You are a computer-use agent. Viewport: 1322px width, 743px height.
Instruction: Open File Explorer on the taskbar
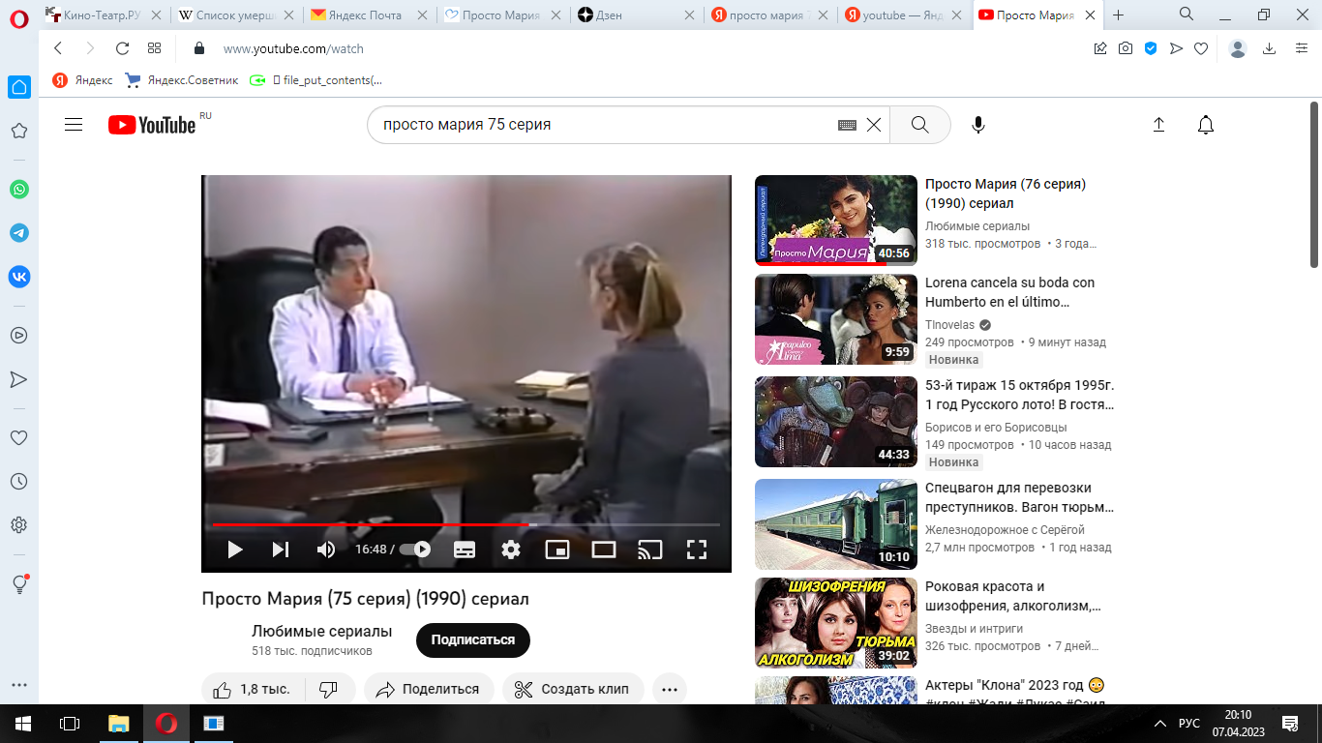(x=118, y=723)
